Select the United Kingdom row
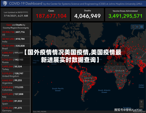Image resolution: width=146 pixels, height=113 pixels. 15,75
